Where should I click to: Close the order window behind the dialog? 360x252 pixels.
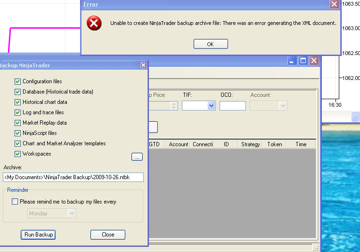[x=314, y=61]
